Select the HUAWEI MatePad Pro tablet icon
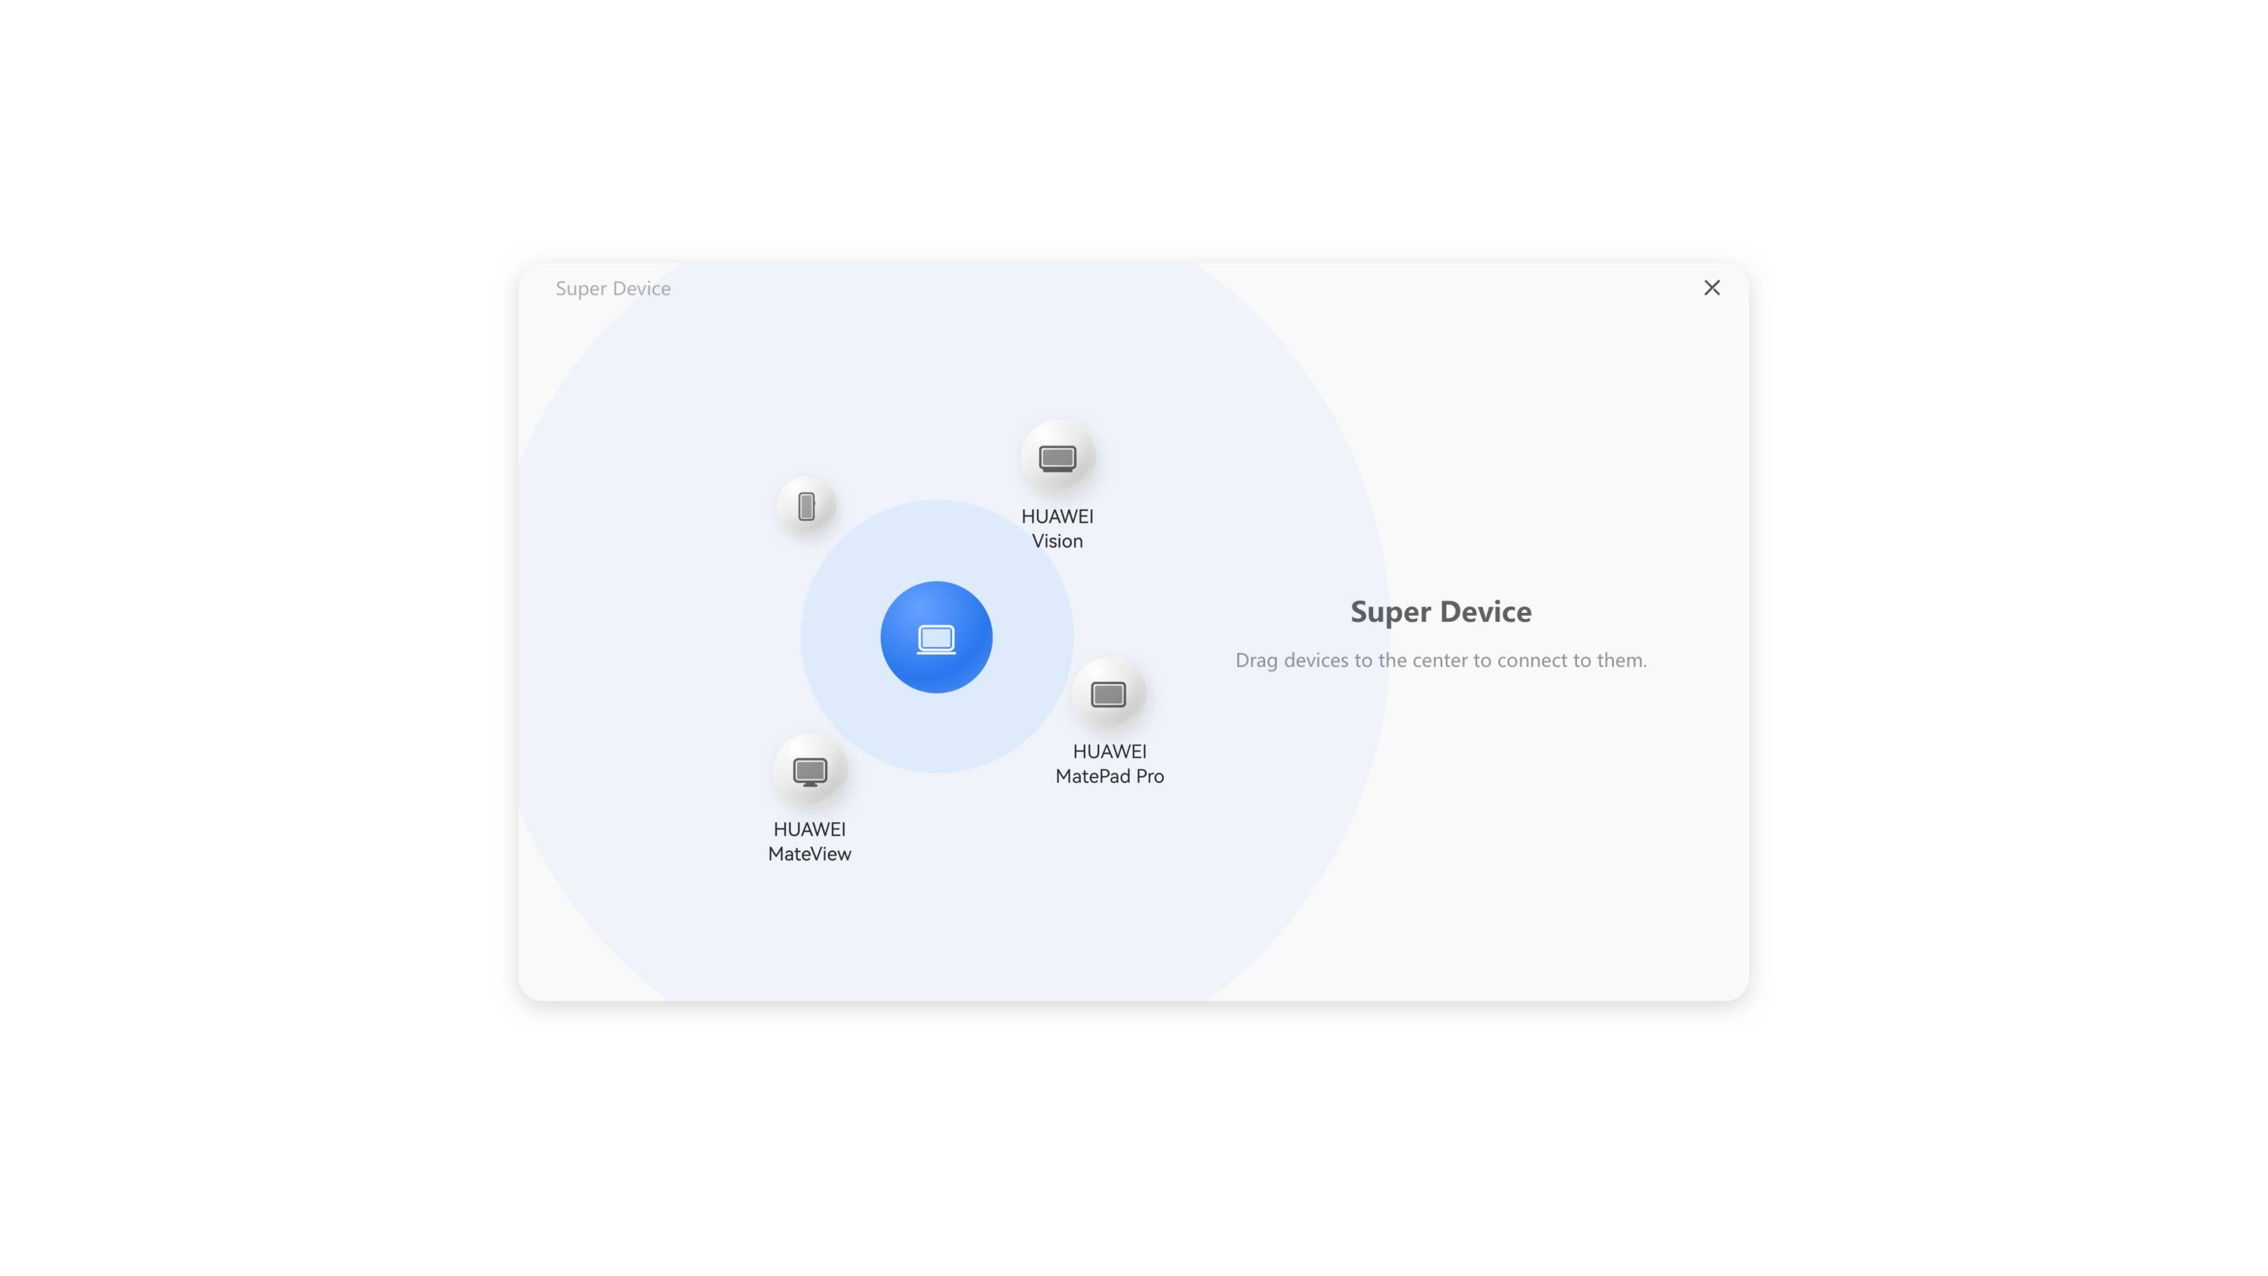The width and height of the screenshot is (2268, 1276). [1107, 694]
